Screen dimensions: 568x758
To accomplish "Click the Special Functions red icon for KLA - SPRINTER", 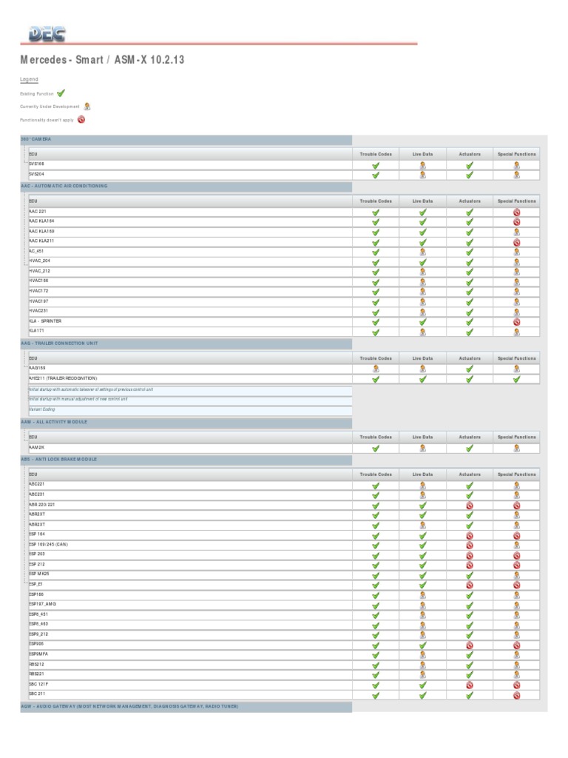I will pos(517,322).
